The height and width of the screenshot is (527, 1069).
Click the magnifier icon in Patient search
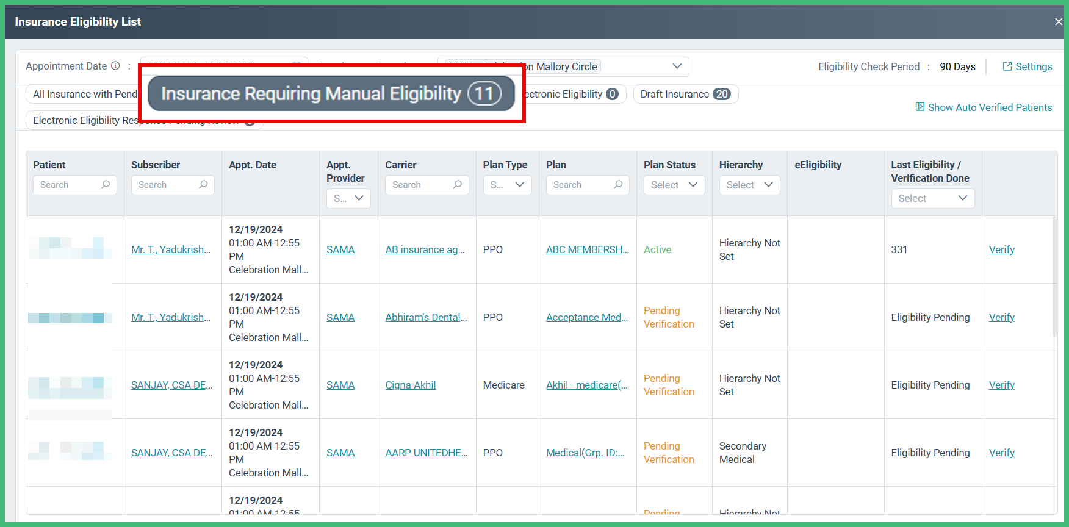pos(106,184)
